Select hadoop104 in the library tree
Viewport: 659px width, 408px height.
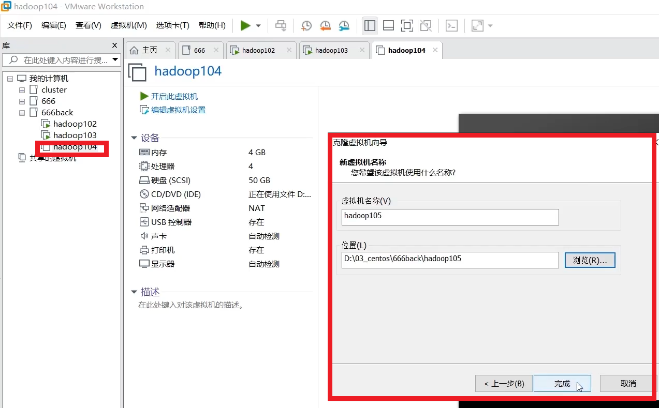click(75, 147)
